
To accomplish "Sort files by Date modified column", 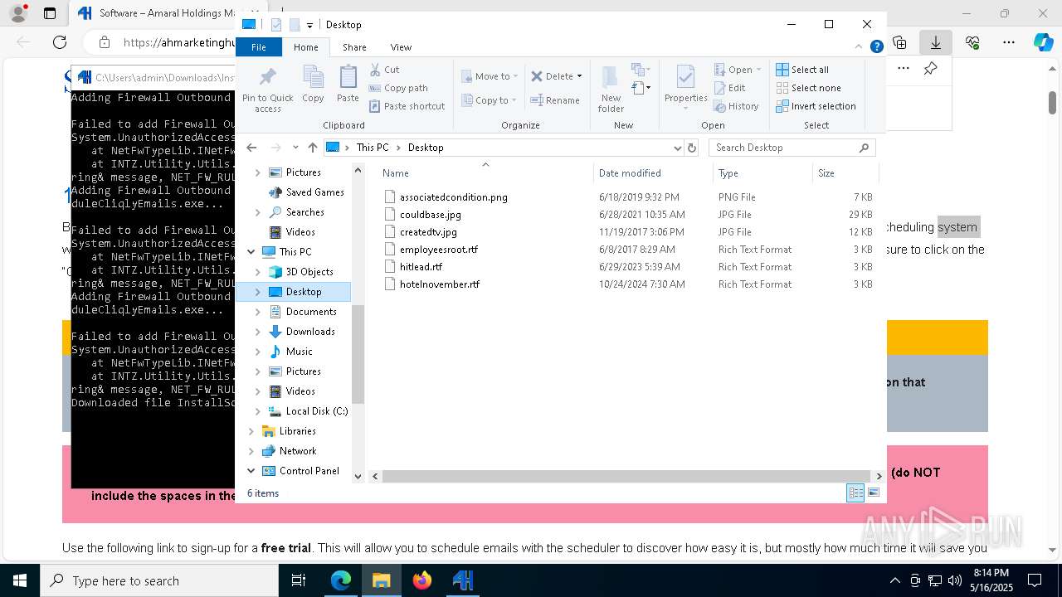I will (653, 173).
